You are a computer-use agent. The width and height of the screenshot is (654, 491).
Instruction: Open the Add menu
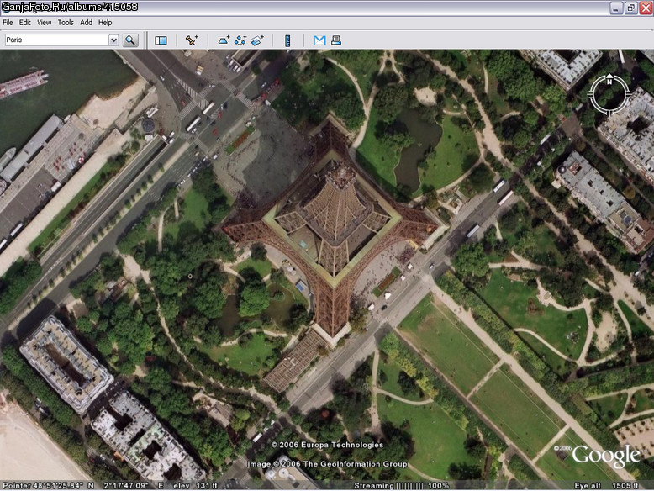(86, 23)
